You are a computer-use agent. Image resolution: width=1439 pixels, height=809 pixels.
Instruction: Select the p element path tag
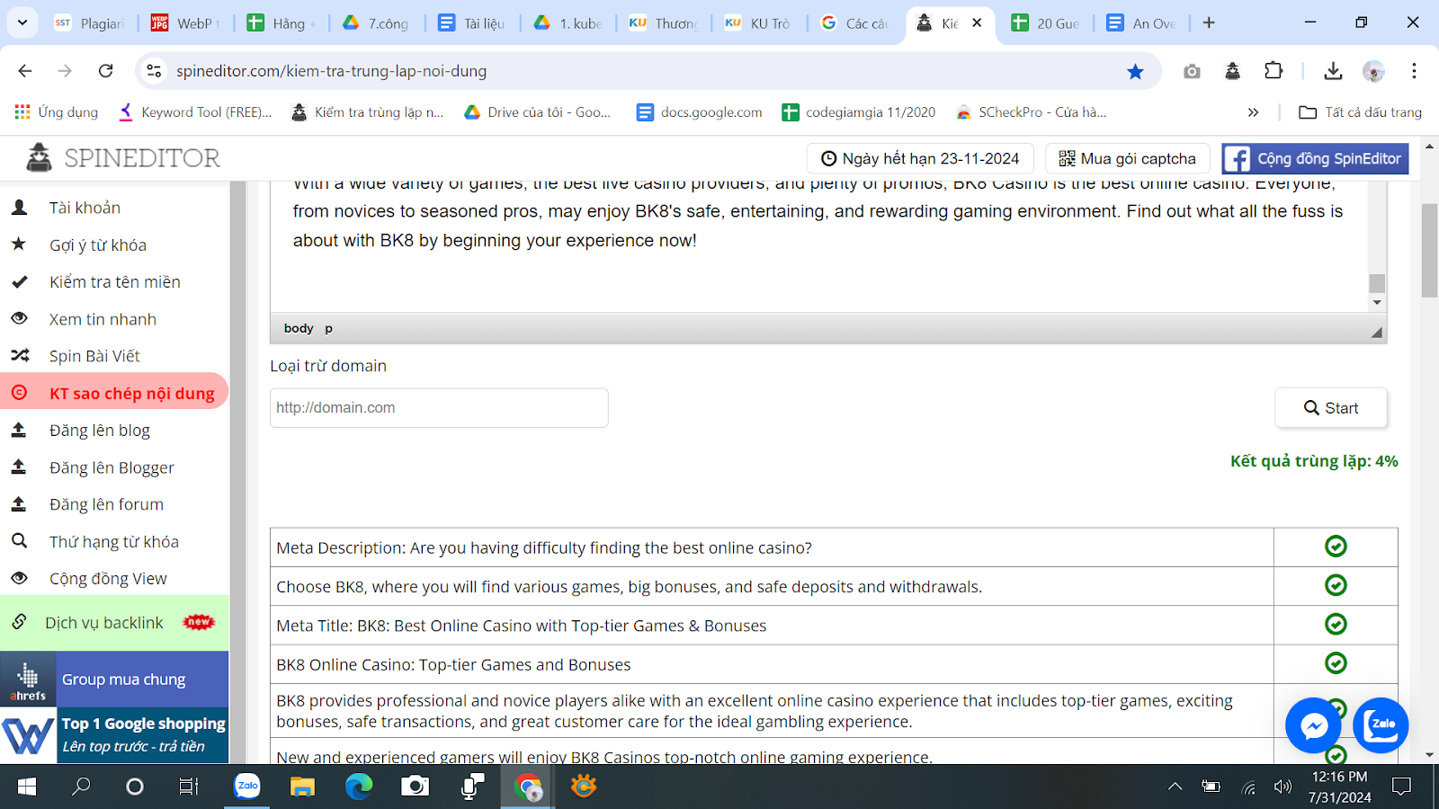tap(328, 328)
